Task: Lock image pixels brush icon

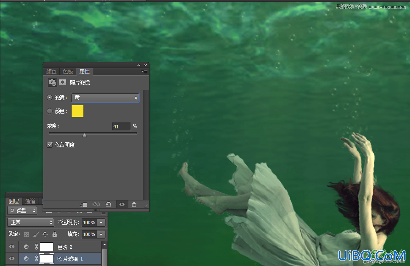Action: (x=36, y=234)
